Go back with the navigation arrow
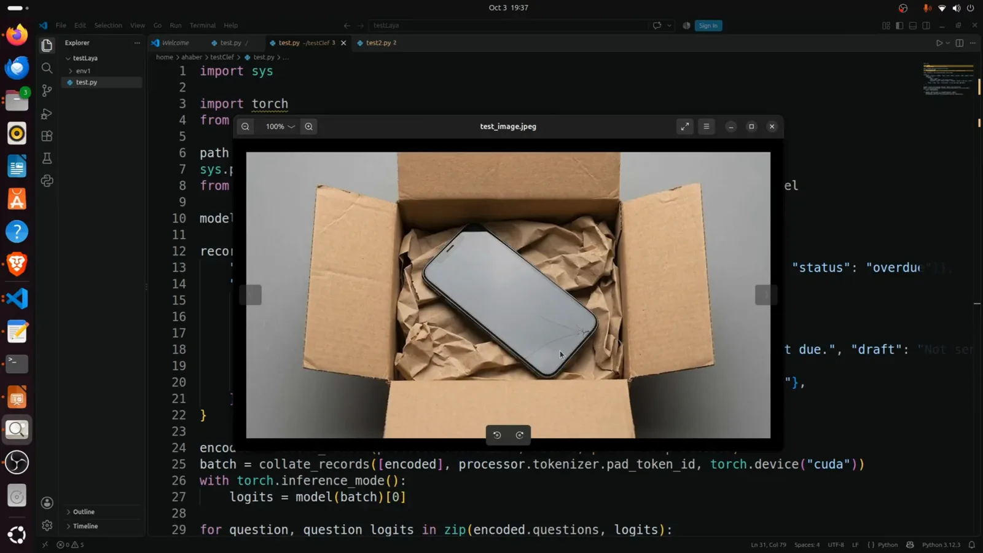The image size is (983, 553). [347, 26]
